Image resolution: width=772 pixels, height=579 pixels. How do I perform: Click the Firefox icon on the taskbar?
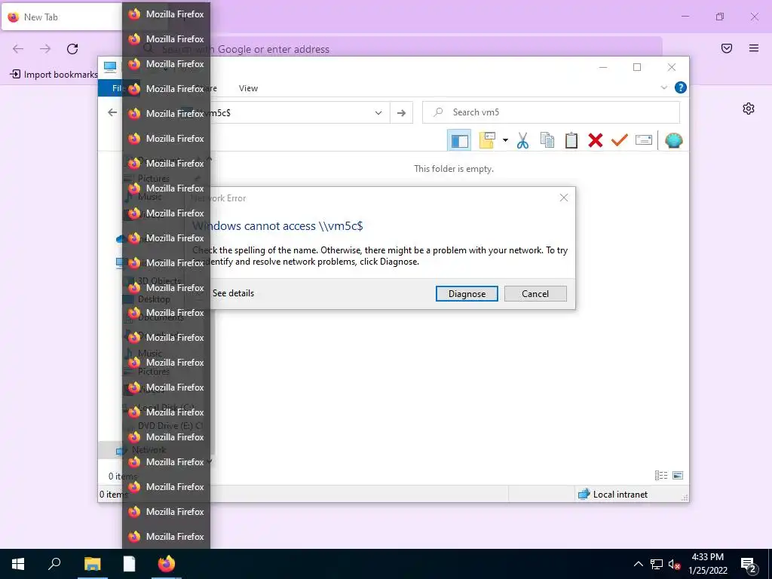(167, 564)
